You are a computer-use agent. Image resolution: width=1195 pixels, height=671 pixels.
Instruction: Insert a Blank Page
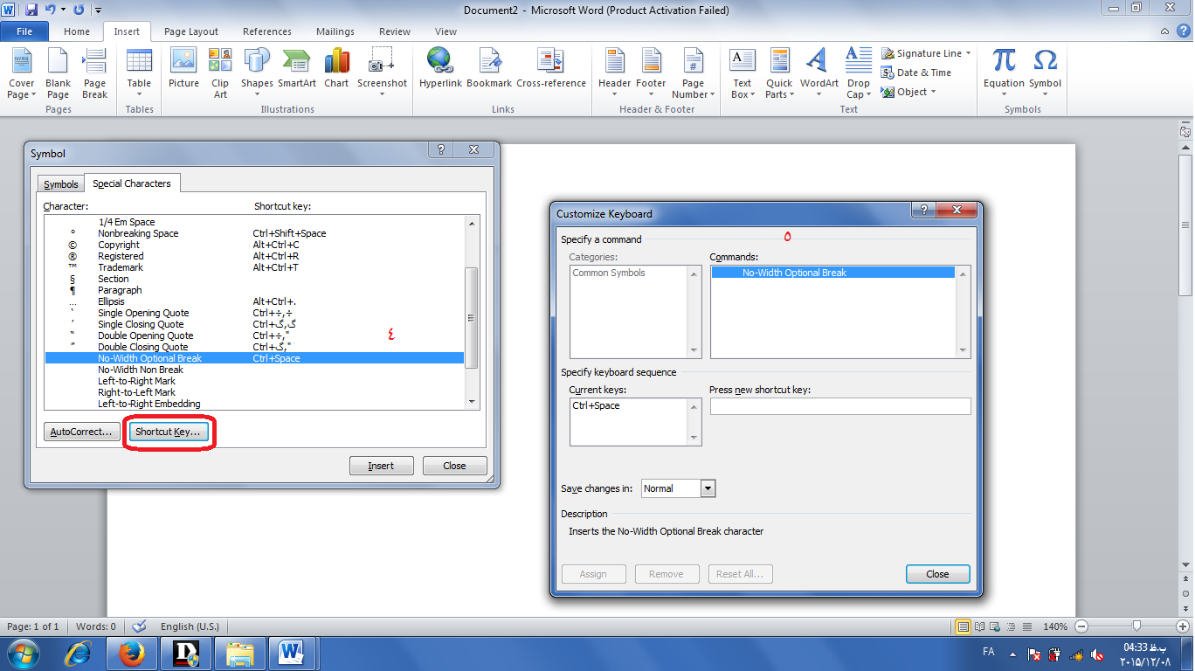click(58, 73)
